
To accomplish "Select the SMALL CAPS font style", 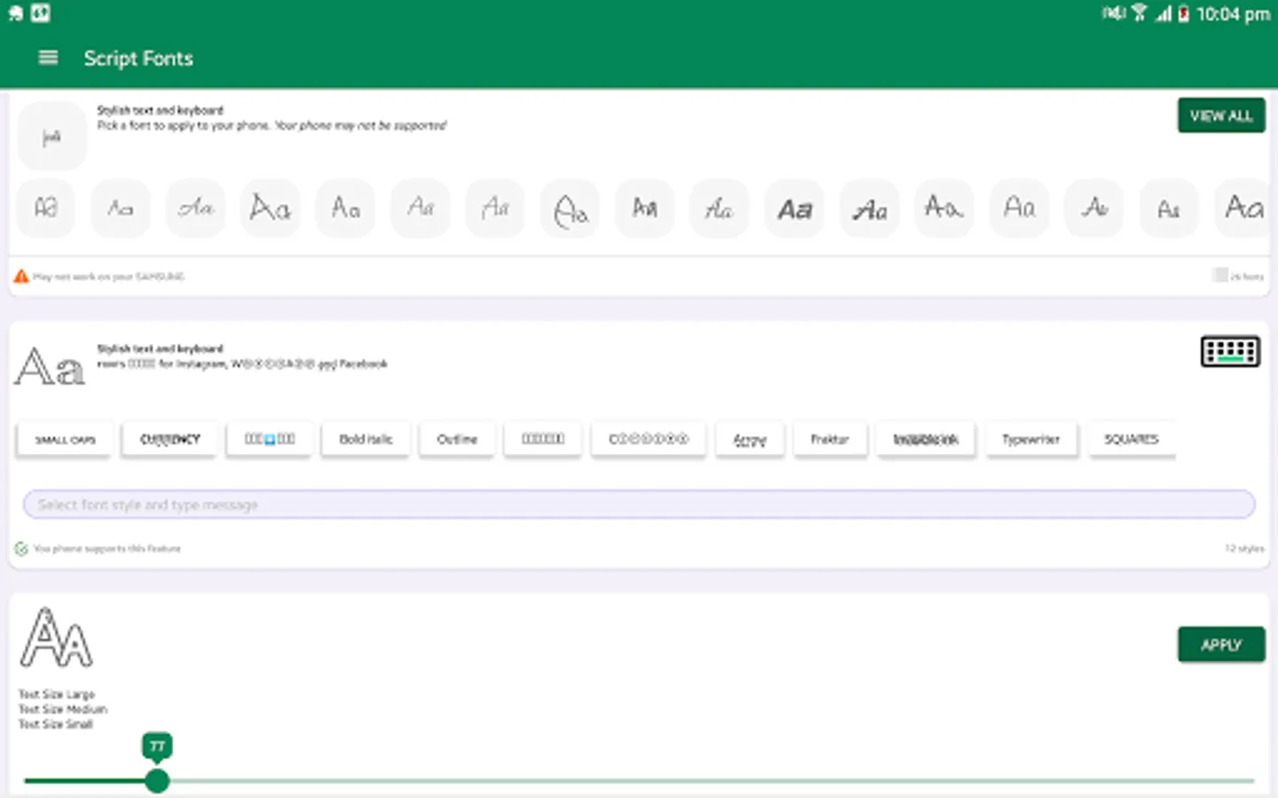I will [63, 438].
